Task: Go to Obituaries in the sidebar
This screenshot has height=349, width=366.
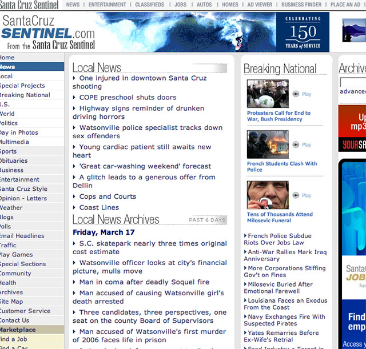Action: pos(13,161)
